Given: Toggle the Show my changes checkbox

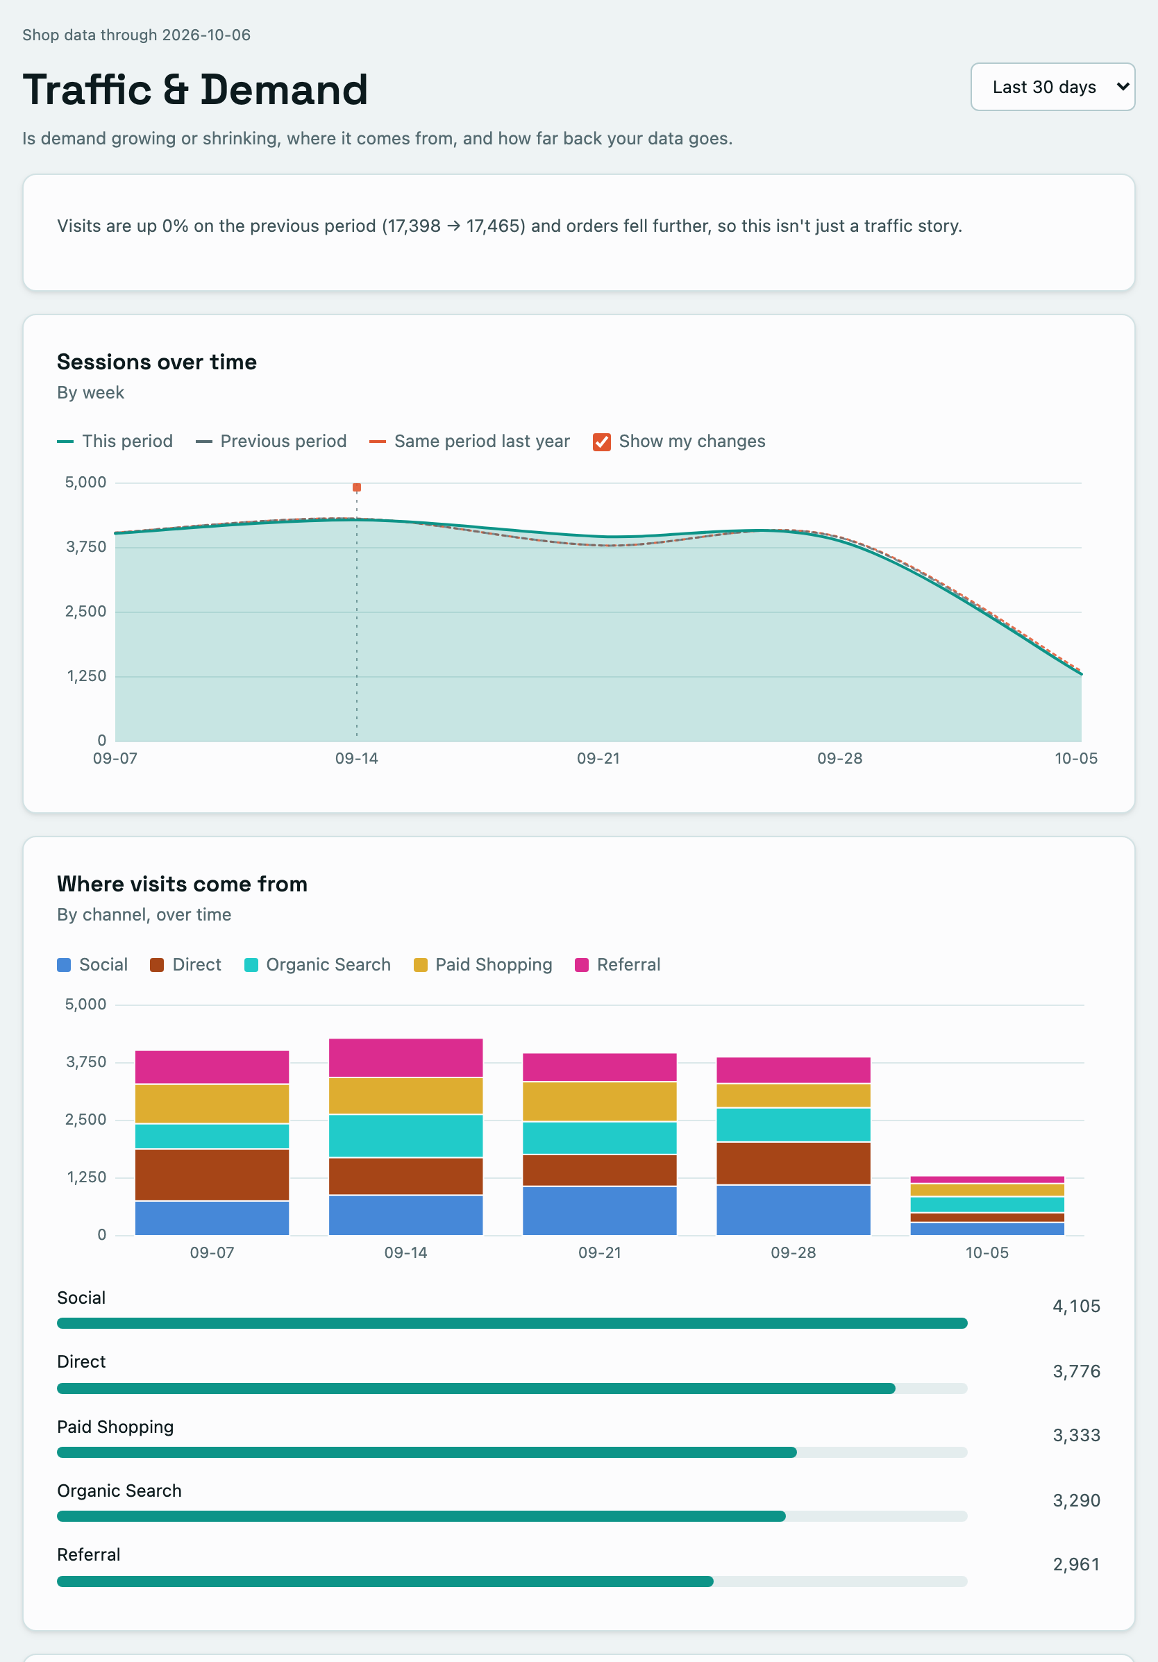Looking at the screenshot, I should (601, 442).
